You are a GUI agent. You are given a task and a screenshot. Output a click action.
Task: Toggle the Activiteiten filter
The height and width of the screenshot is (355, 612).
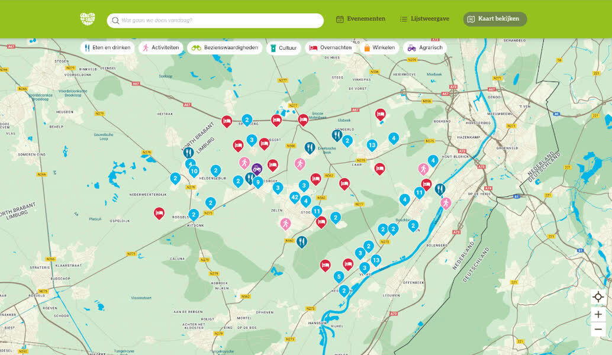coord(160,48)
